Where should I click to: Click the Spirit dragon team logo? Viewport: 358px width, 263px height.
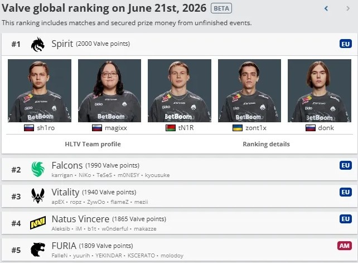(38, 44)
